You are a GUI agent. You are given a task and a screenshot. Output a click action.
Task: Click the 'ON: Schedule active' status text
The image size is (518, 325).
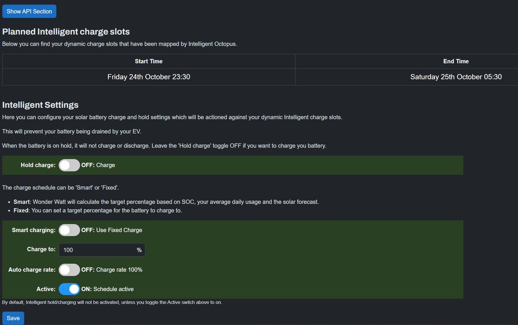click(108, 289)
